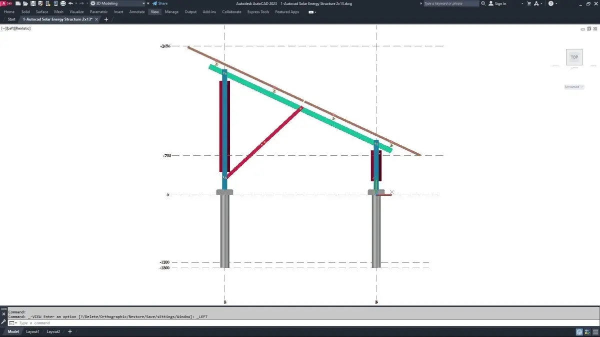Click the Sign In button
This screenshot has height=337, width=600.
497,3
